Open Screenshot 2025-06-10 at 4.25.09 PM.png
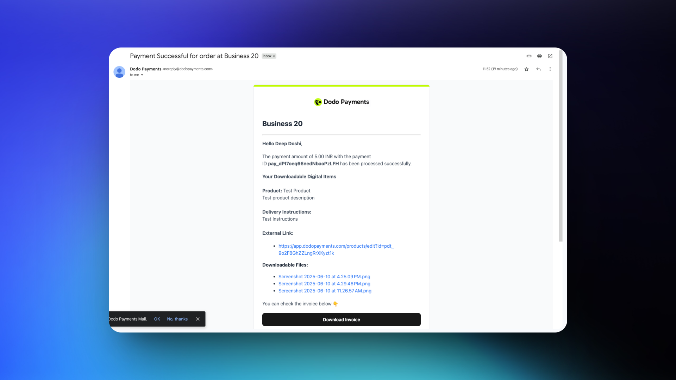This screenshot has height=380, width=676. (x=324, y=277)
